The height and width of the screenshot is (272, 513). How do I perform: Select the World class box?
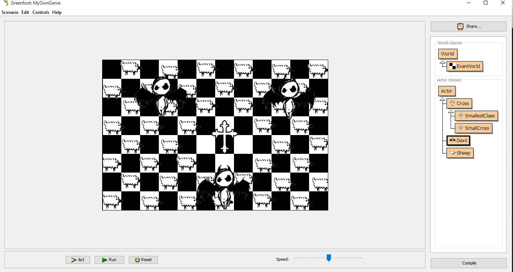(447, 54)
